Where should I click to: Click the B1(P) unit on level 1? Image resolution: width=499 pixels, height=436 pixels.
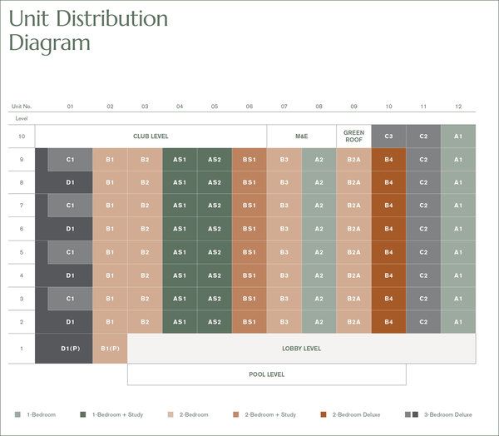[110, 349]
